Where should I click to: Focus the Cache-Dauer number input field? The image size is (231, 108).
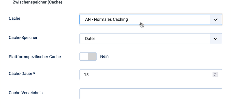151,75
